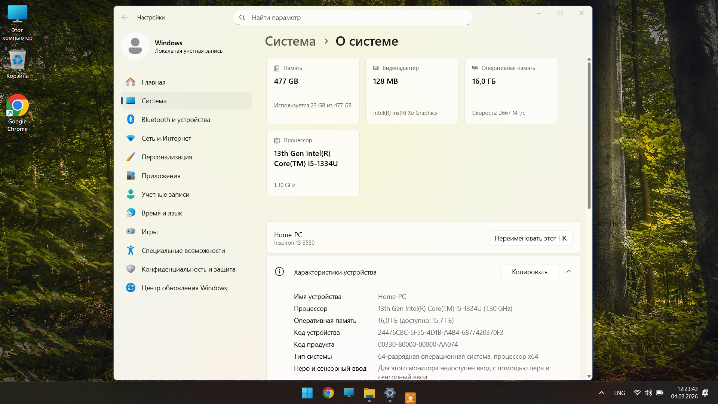Go to Персонализация settings
This screenshot has width=718, height=404.
[x=167, y=157]
